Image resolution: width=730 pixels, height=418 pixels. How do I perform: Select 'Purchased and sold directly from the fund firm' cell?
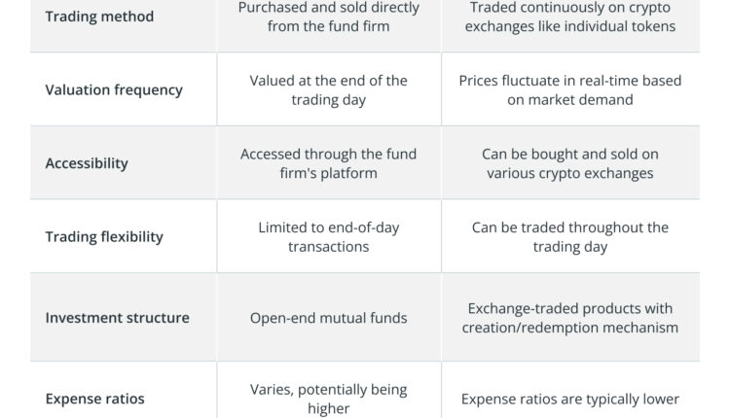[329, 17]
